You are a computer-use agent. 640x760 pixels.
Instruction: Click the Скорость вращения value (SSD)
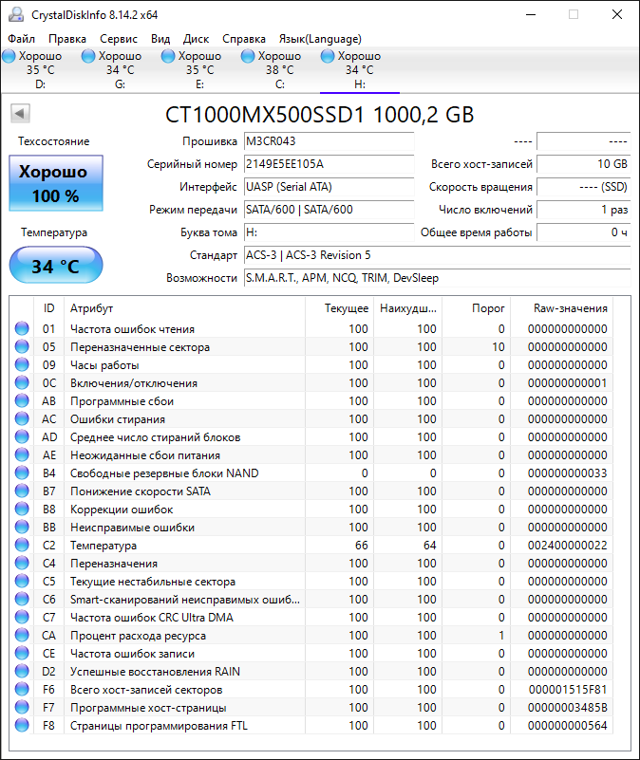(584, 187)
